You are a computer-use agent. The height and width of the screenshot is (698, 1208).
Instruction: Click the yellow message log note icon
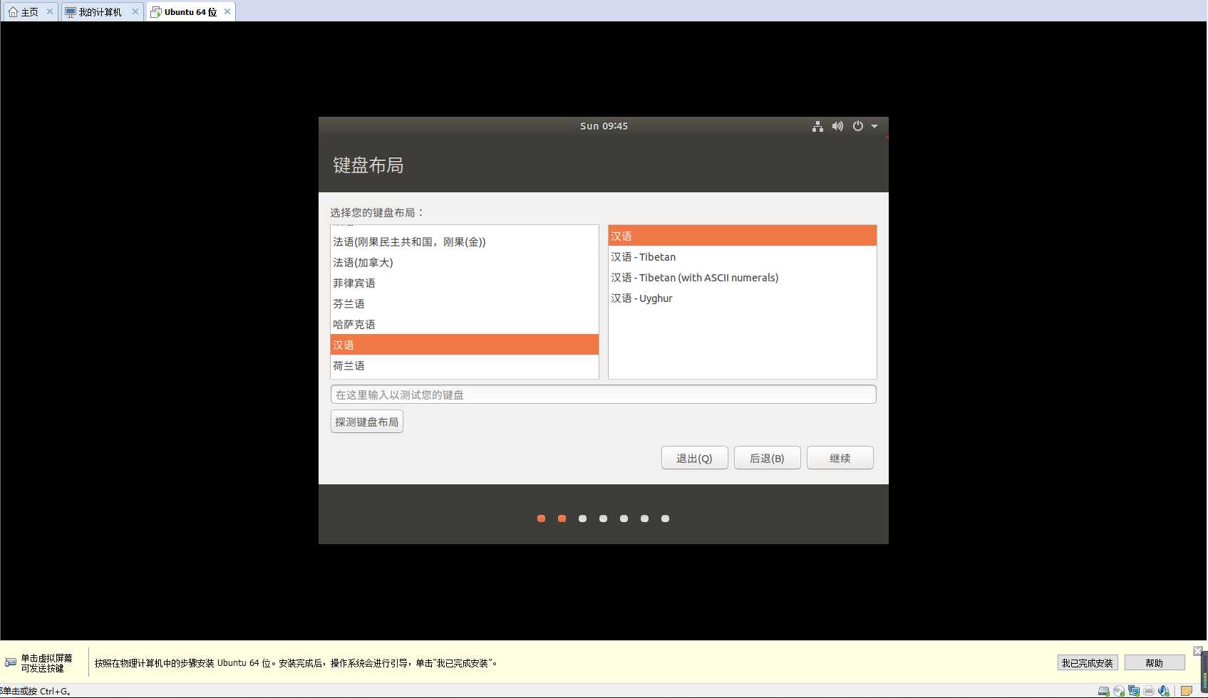coord(1186,691)
